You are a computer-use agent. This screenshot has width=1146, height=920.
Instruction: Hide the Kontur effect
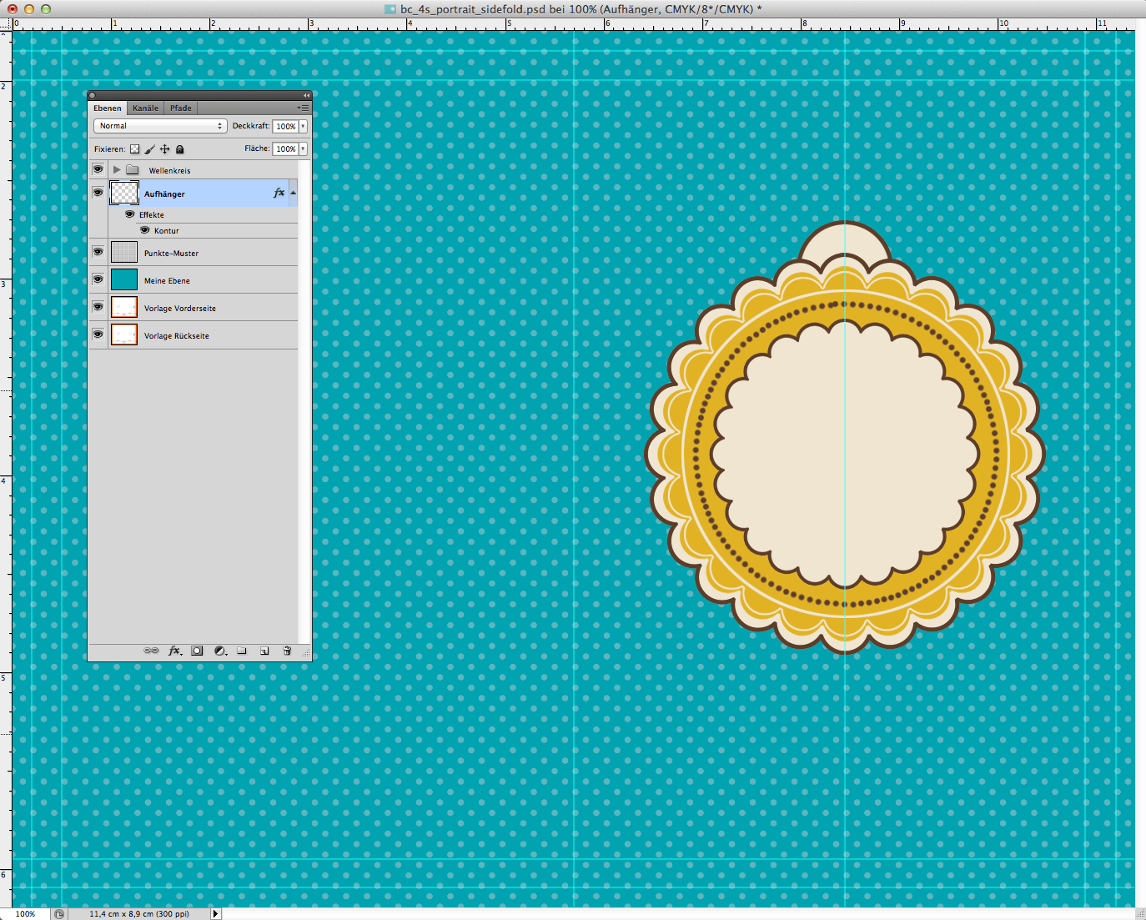coord(145,230)
